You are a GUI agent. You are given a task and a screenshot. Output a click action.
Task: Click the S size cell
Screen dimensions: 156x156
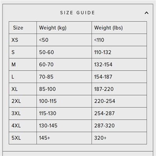point(23,52)
